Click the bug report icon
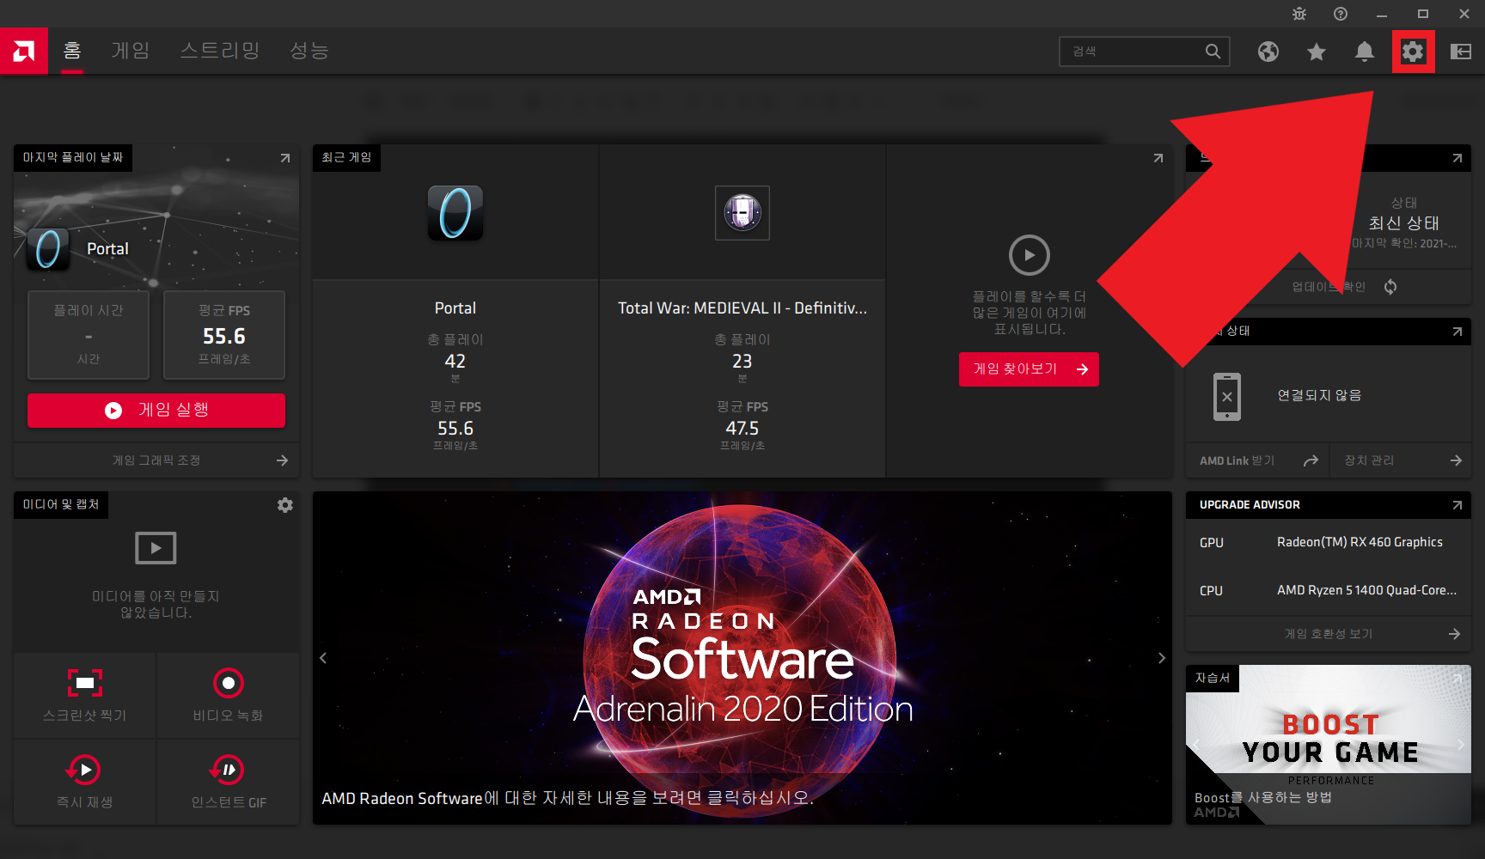Viewport: 1485px width, 859px height. point(1299,14)
